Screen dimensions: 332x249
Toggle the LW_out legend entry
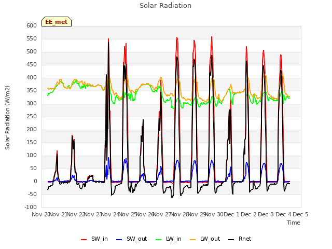tap(205, 239)
